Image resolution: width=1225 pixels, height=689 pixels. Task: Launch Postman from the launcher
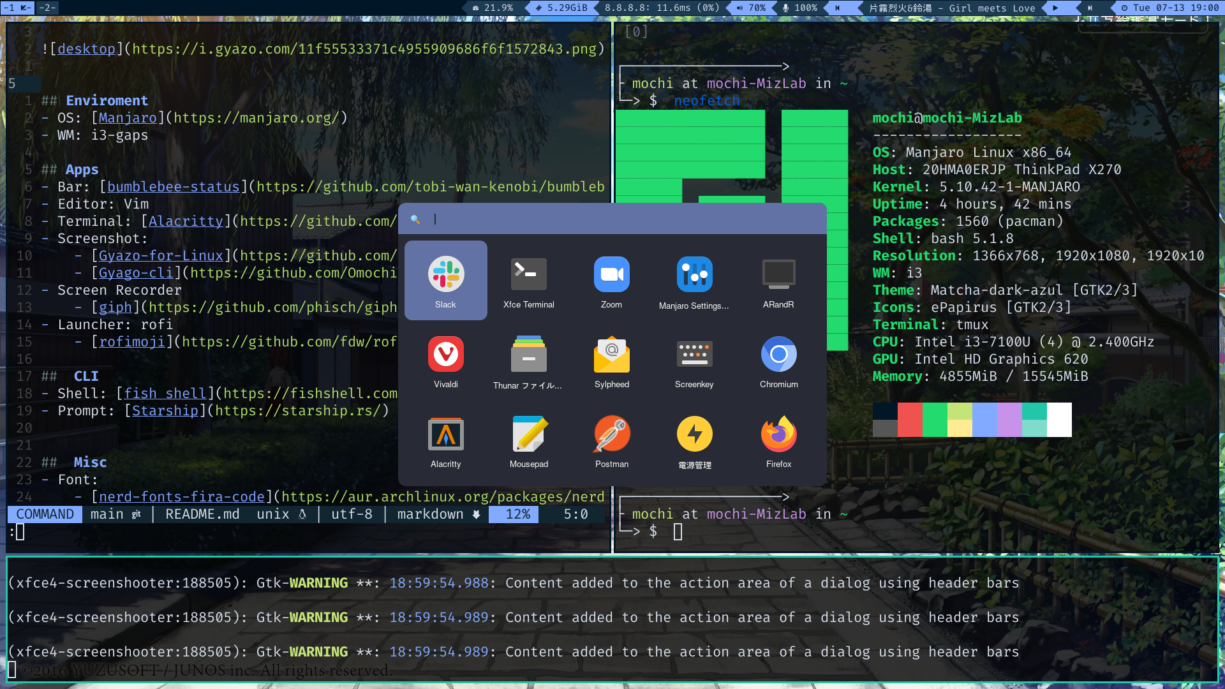(611, 440)
